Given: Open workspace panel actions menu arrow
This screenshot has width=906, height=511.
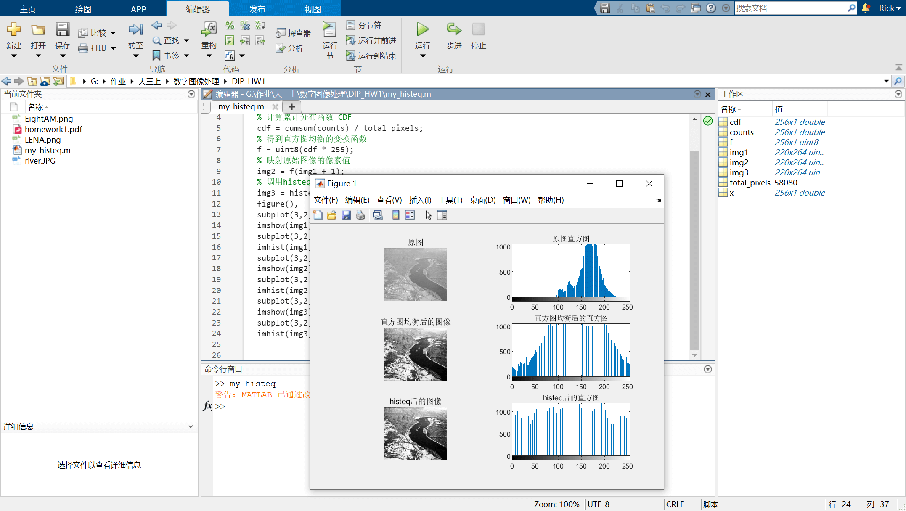Looking at the screenshot, I should click(x=898, y=94).
